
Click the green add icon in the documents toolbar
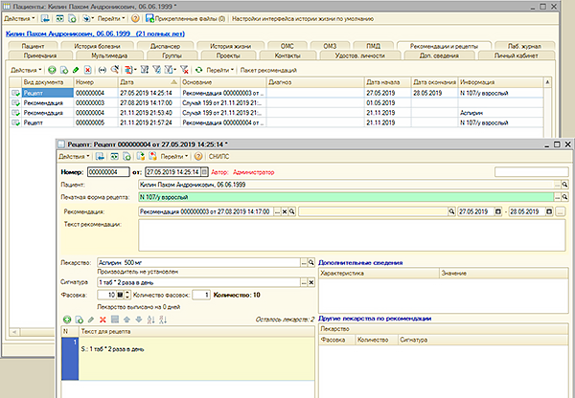50,71
